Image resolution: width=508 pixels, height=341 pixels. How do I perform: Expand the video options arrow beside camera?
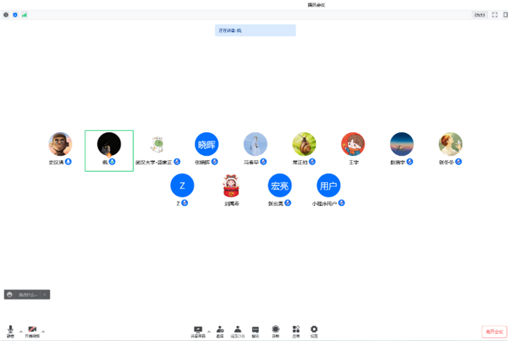tap(44, 331)
